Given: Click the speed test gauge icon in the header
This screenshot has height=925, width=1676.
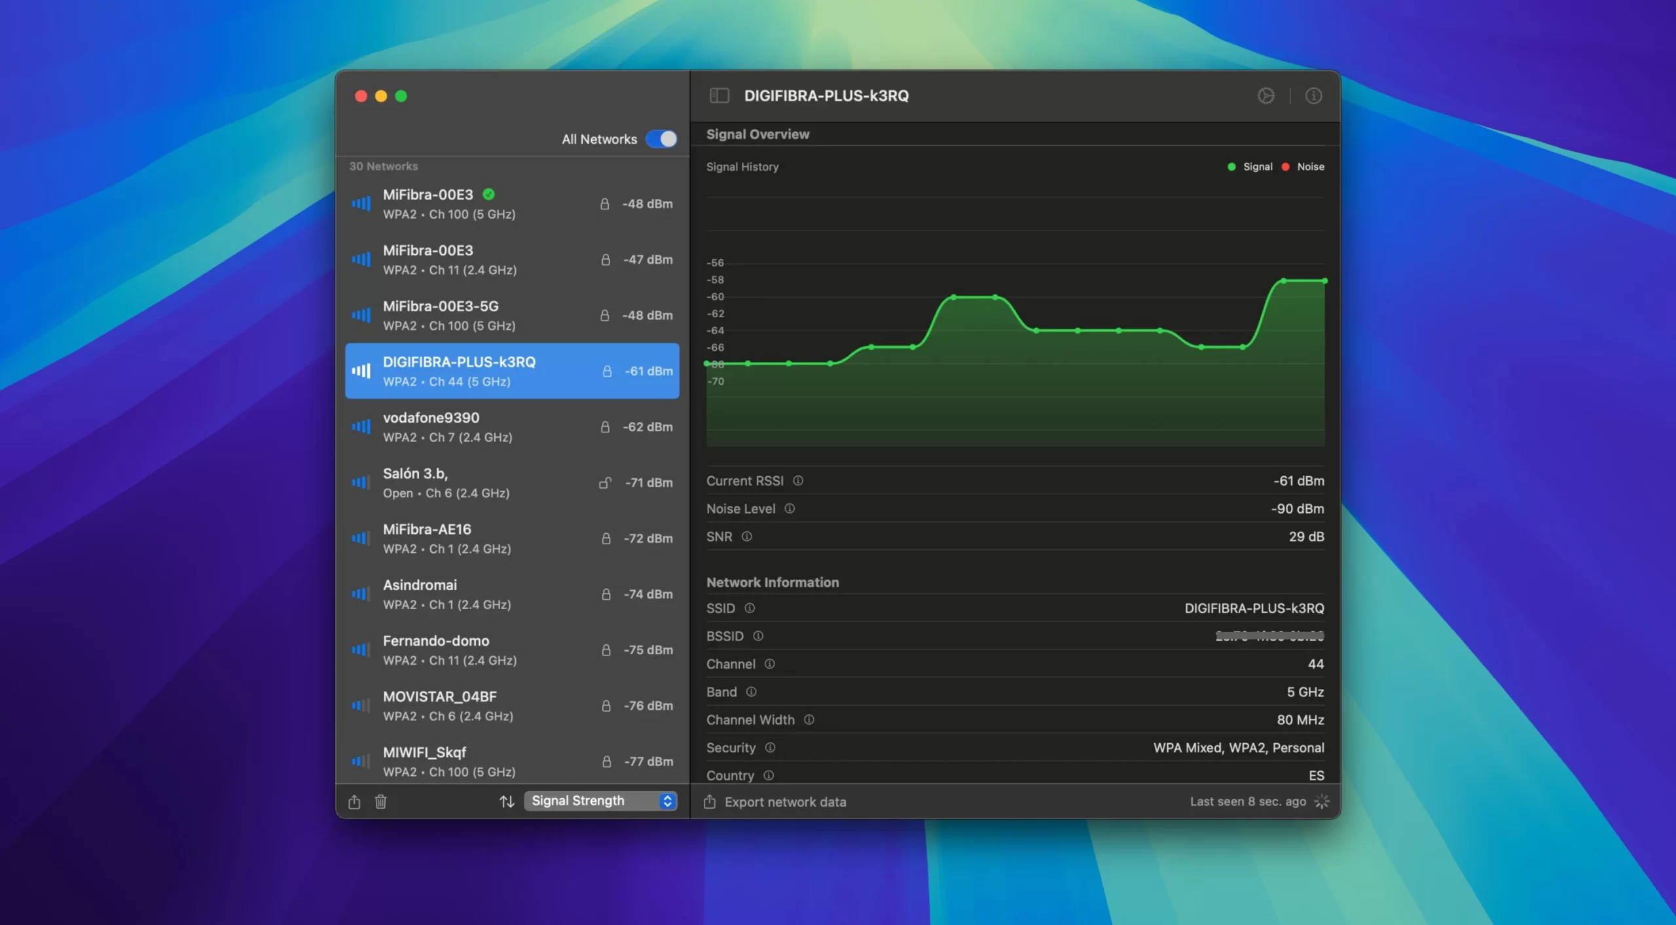Looking at the screenshot, I should pyautogui.click(x=1266, y=96).
